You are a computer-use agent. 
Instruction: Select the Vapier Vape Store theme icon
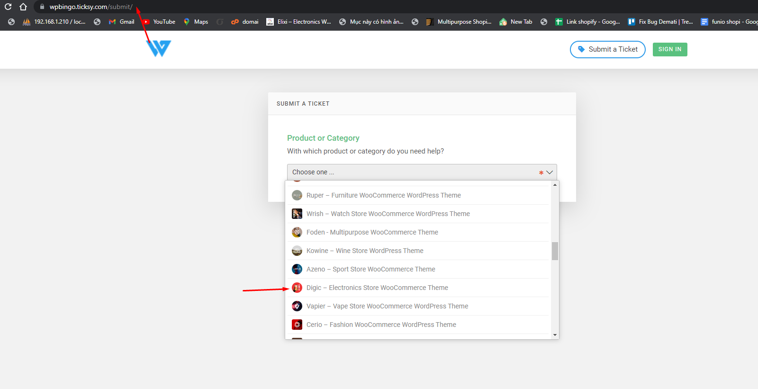(297, 306)
